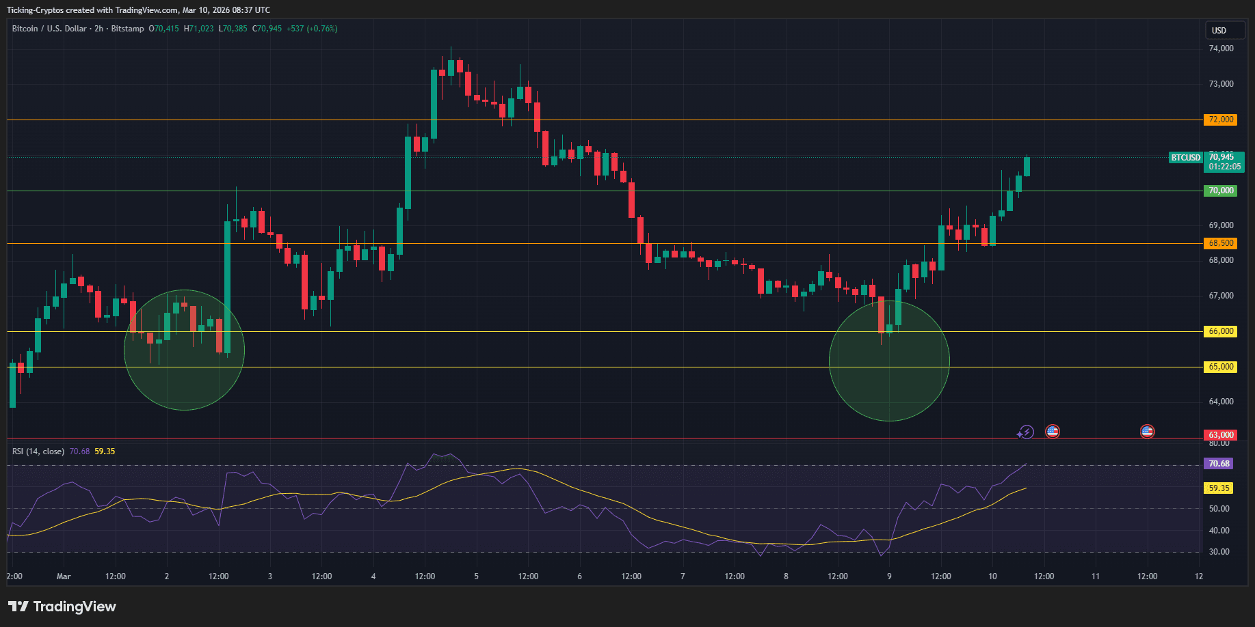Click the US flag event icon near March 8

1053,432
